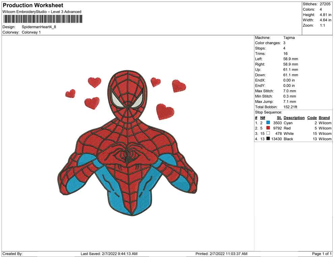Viewport: 334px width, 257px height.
Task: Click the design name 'SpidermanHeart4_8'
Action: (x=39, y=27)
